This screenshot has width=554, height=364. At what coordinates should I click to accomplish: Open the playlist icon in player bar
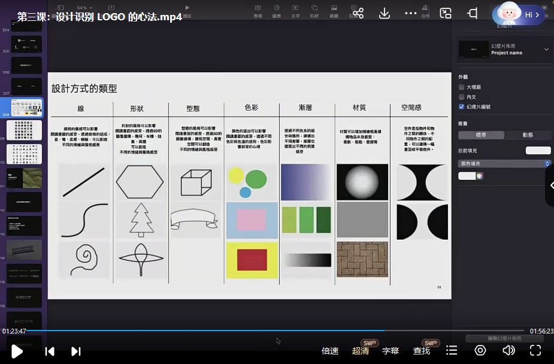(452, 351)
